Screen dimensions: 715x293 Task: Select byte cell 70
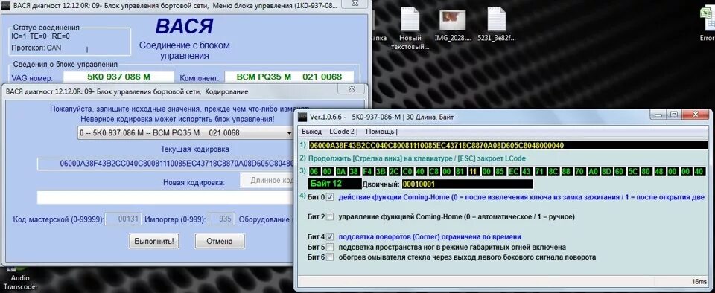tap(579, 171)
